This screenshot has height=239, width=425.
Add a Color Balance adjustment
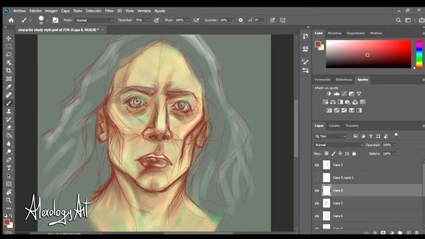point(333,102)
